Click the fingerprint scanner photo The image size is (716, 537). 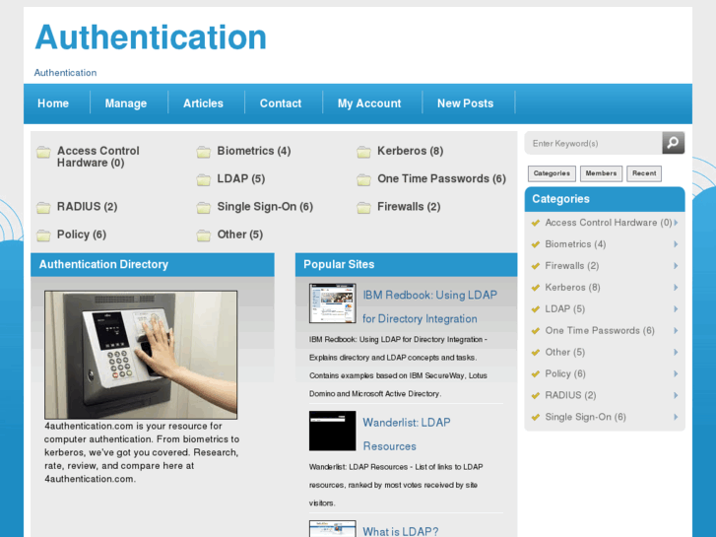click(141, 355)
